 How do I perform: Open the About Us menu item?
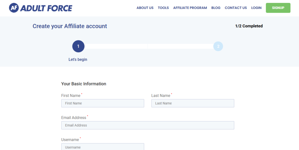click(x=145, y=8)
